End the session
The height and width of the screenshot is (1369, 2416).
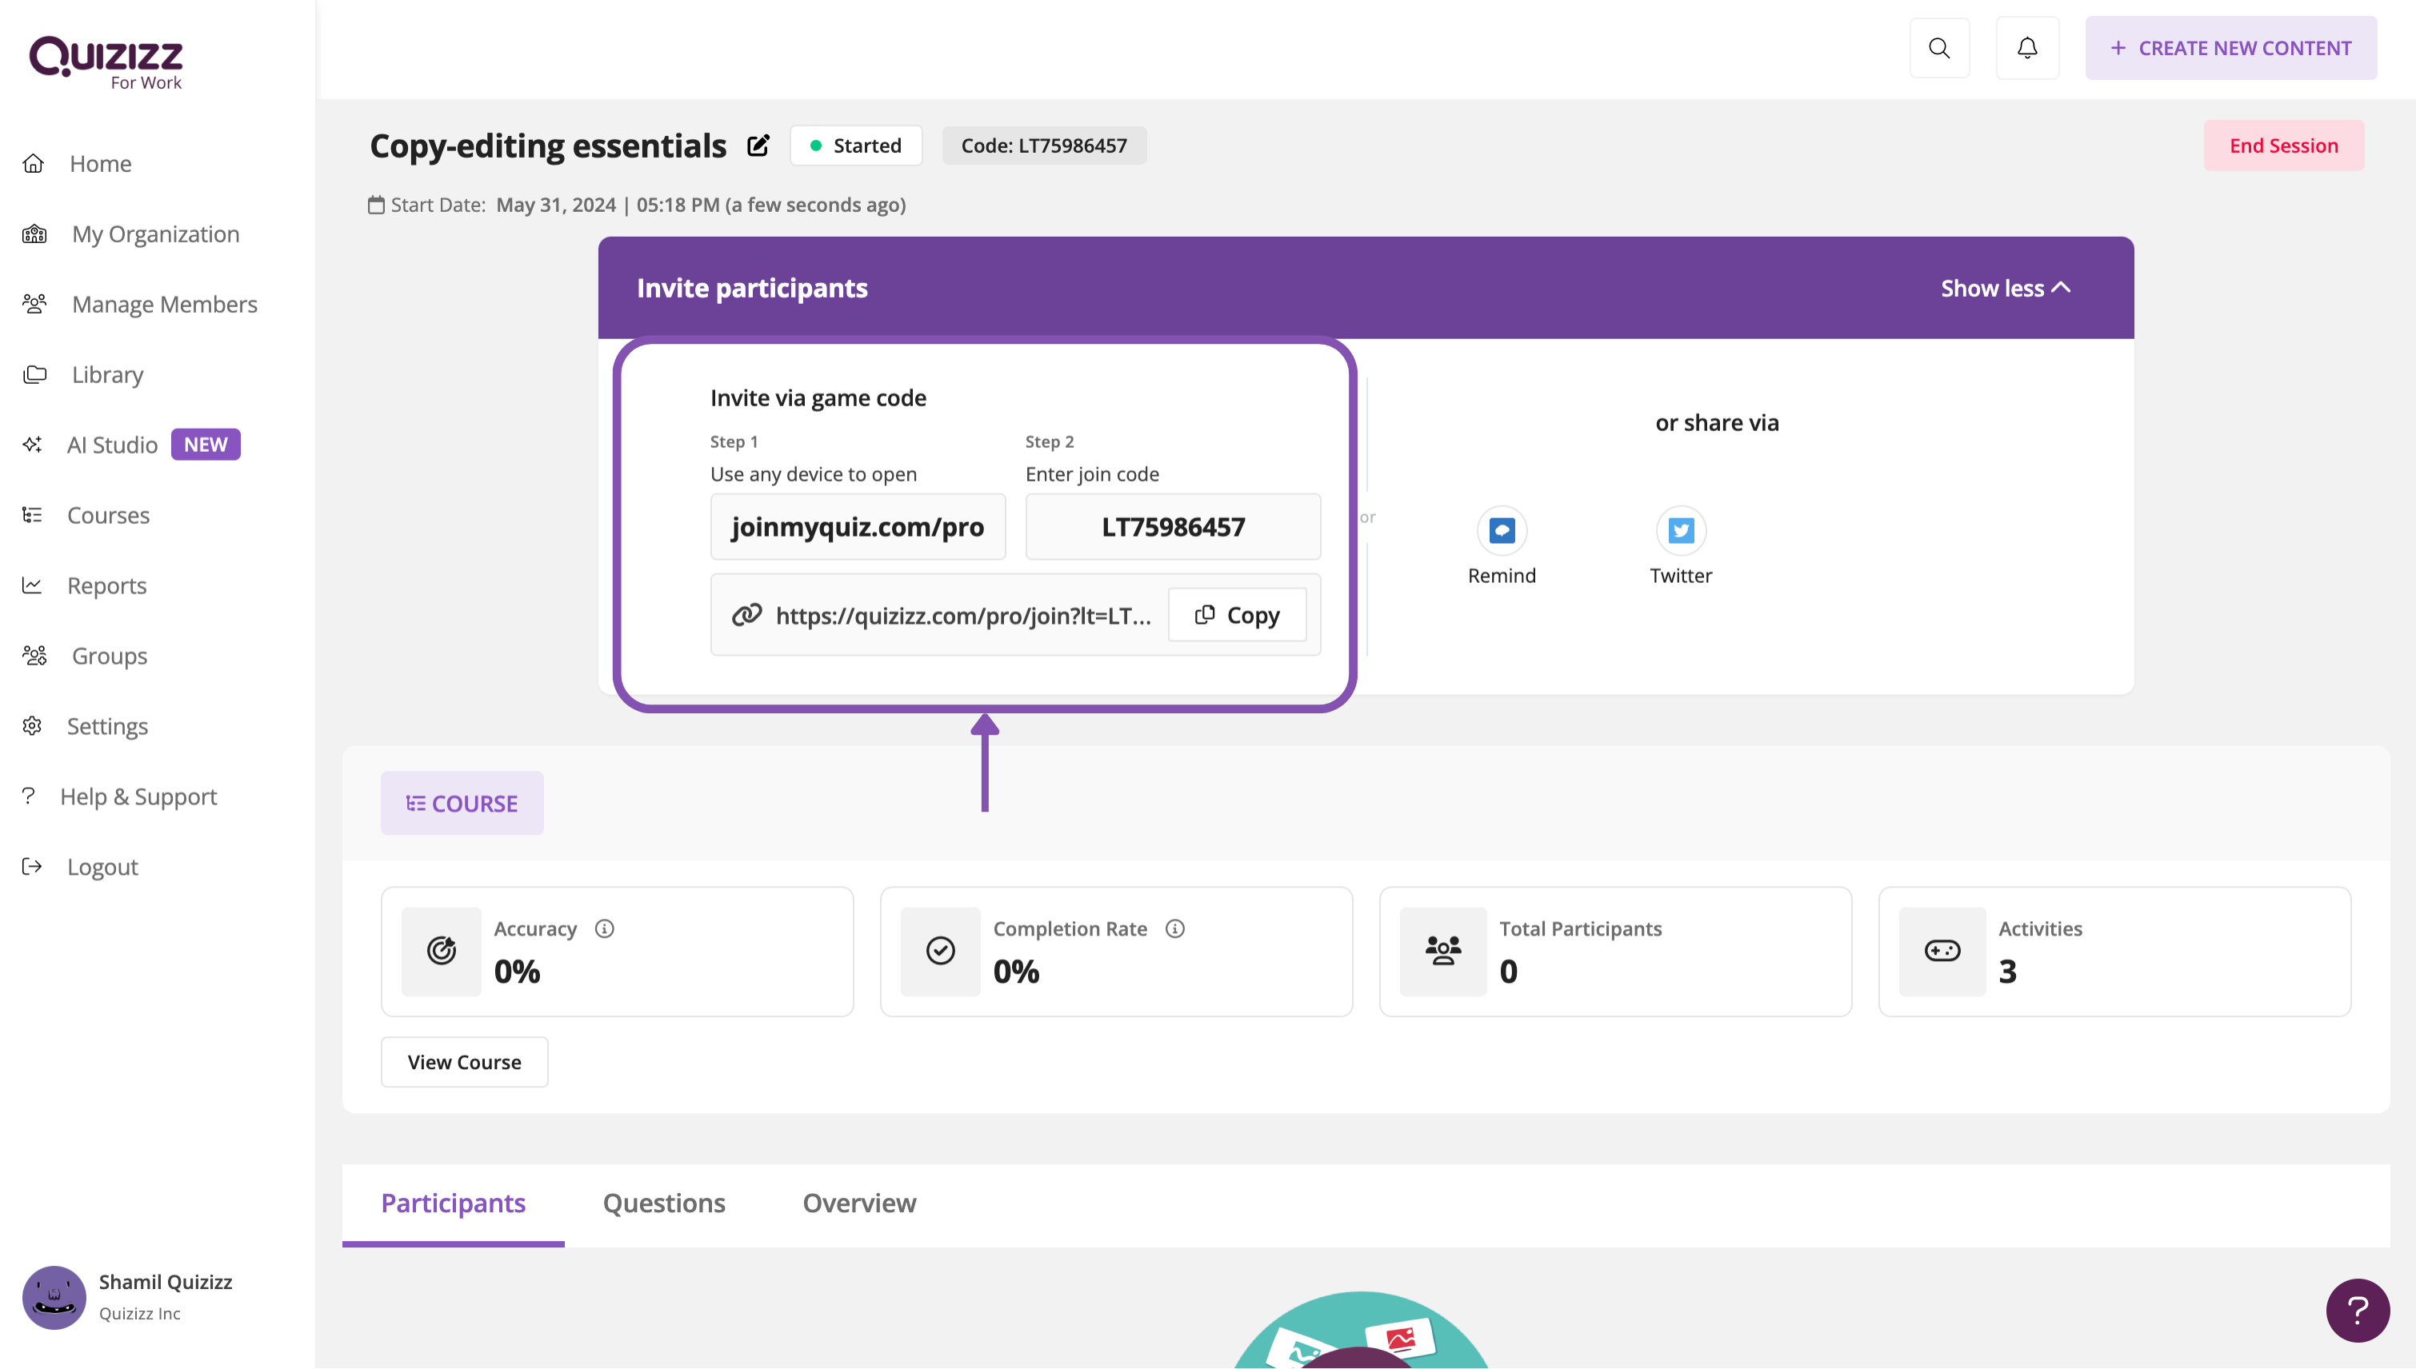[x=2282, y=146]
